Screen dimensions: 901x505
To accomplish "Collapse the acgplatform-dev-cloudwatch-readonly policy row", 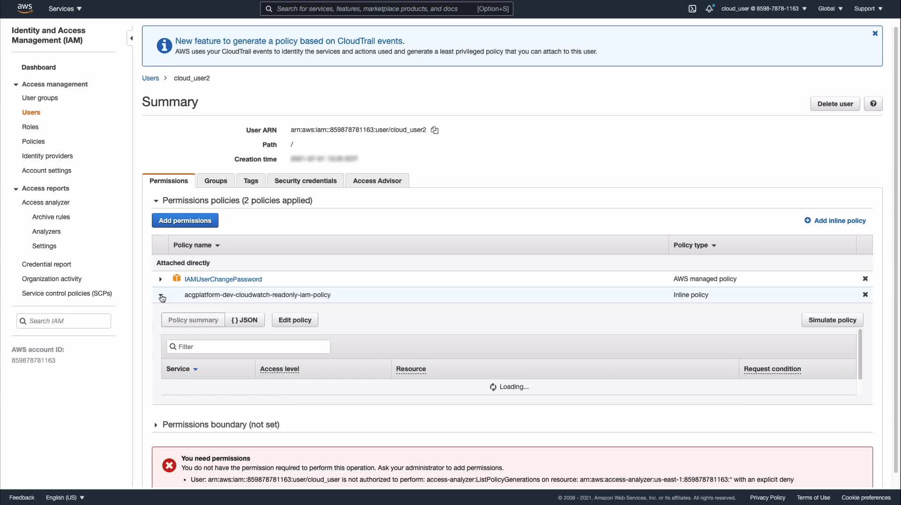I will 161,296.
